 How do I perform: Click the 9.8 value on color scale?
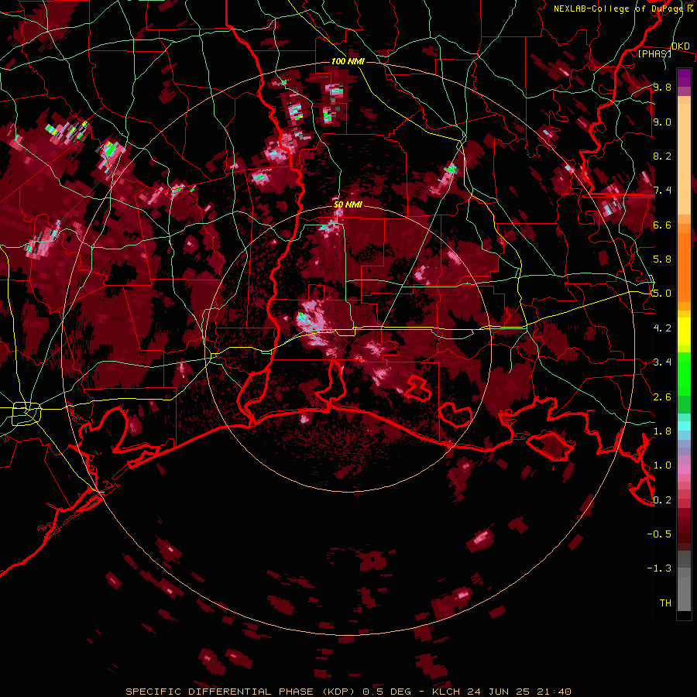(662, 88)
